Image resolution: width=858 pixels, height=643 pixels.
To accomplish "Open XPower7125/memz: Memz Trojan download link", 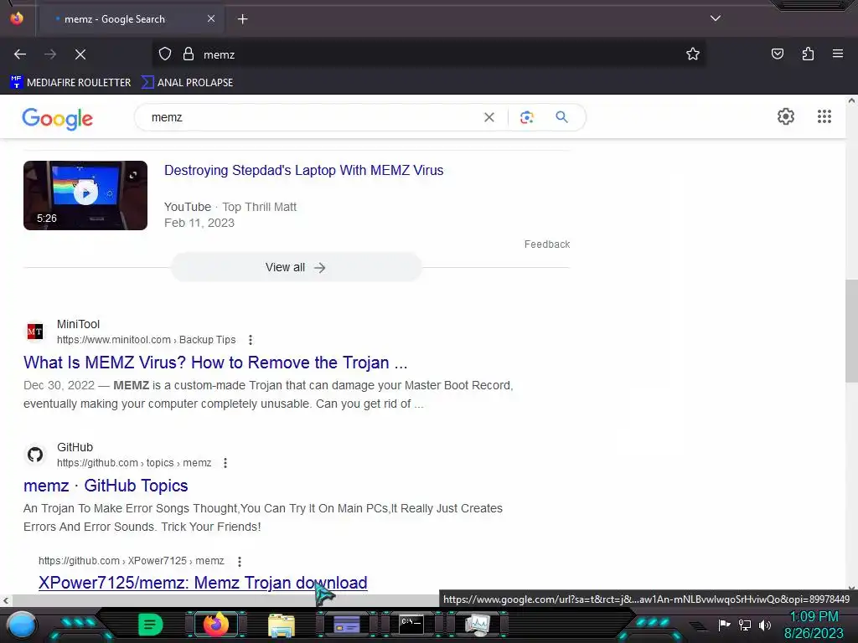I will pos(203,583).
